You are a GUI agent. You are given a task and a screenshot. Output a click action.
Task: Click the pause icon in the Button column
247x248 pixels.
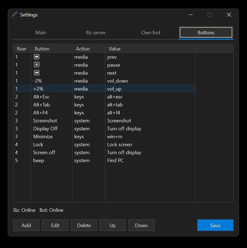click(37, 65)
